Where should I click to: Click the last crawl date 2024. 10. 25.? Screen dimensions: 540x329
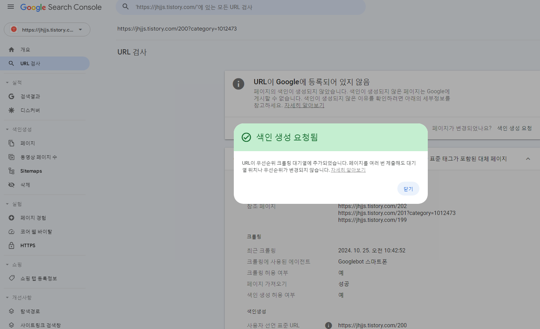pyautogui.click(x=372, y=250)
